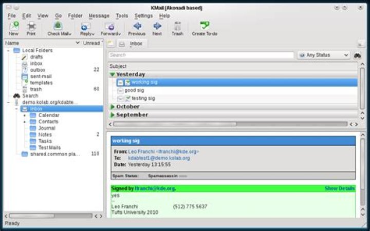
Task: Open the File menu
Action: (11, 16)
